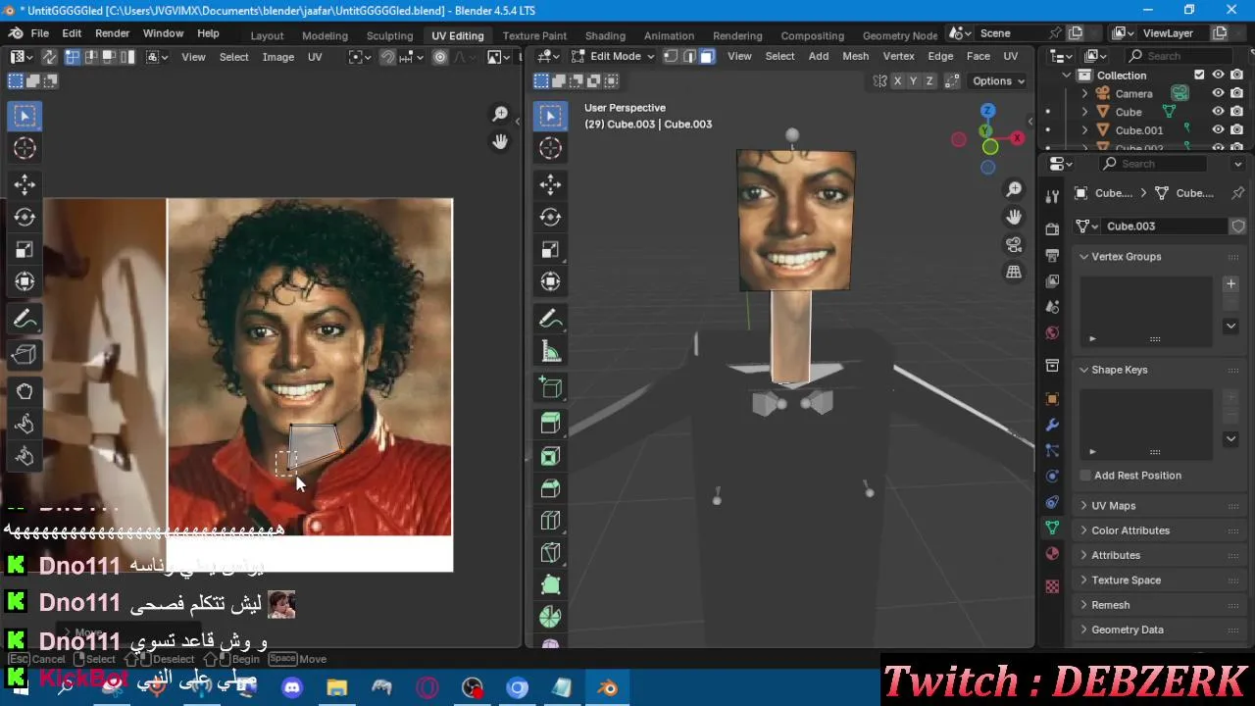This screenshot has width=1255, height=706.
Task: Open the Modifiers wrench properties tab
Action: pos(1052,425)
